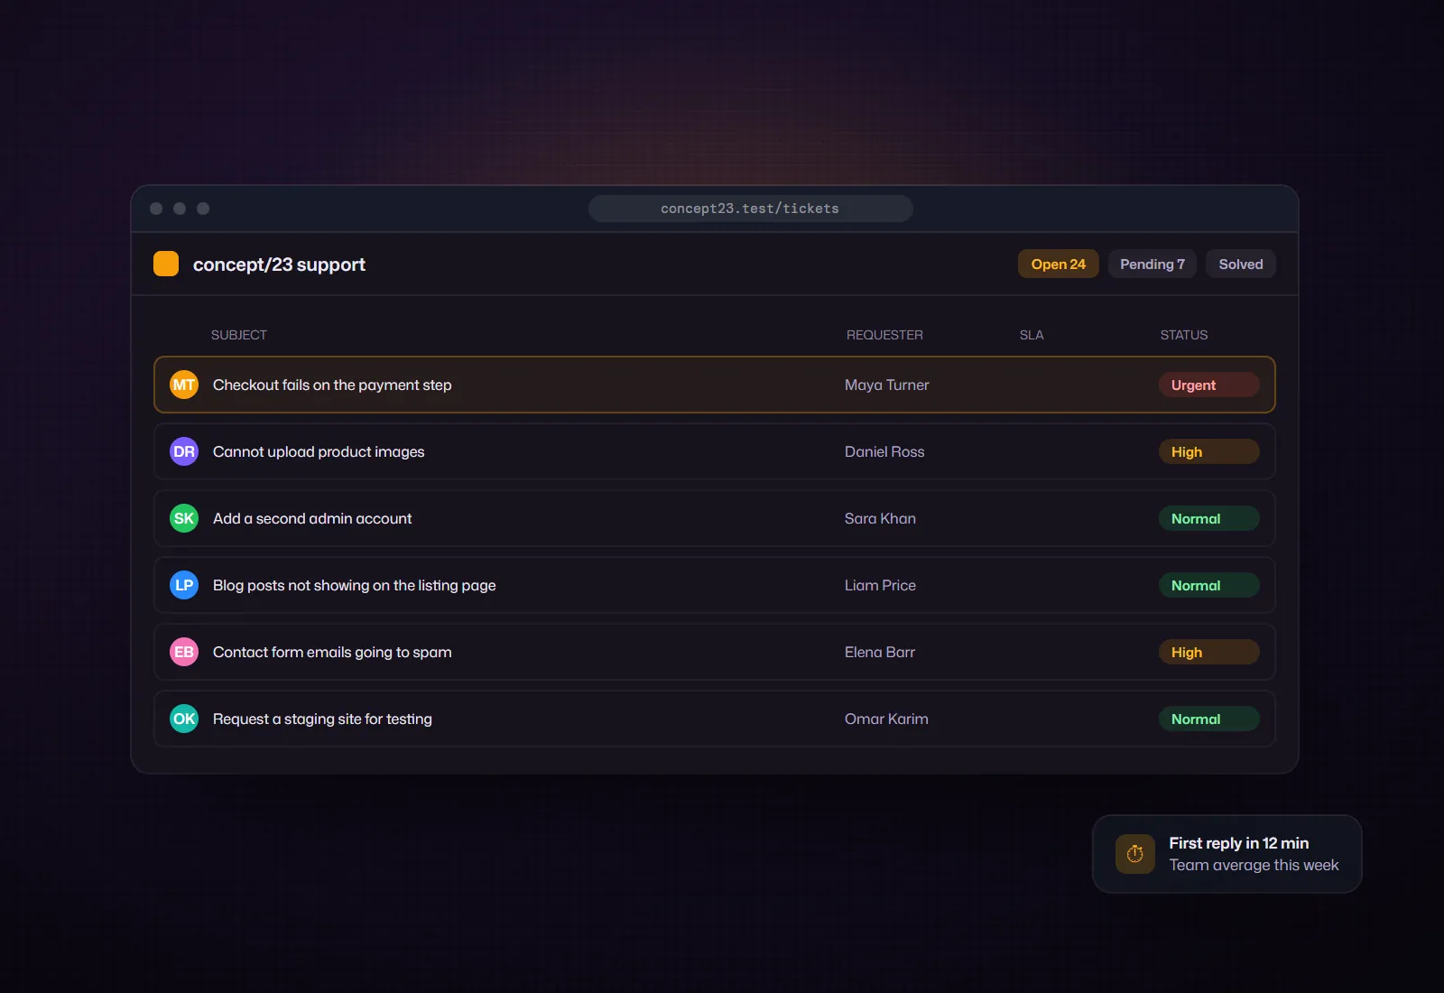Click the SK avatar for Sara Khan
This screenshot has height=993, width=1444.
click(184, 518)
